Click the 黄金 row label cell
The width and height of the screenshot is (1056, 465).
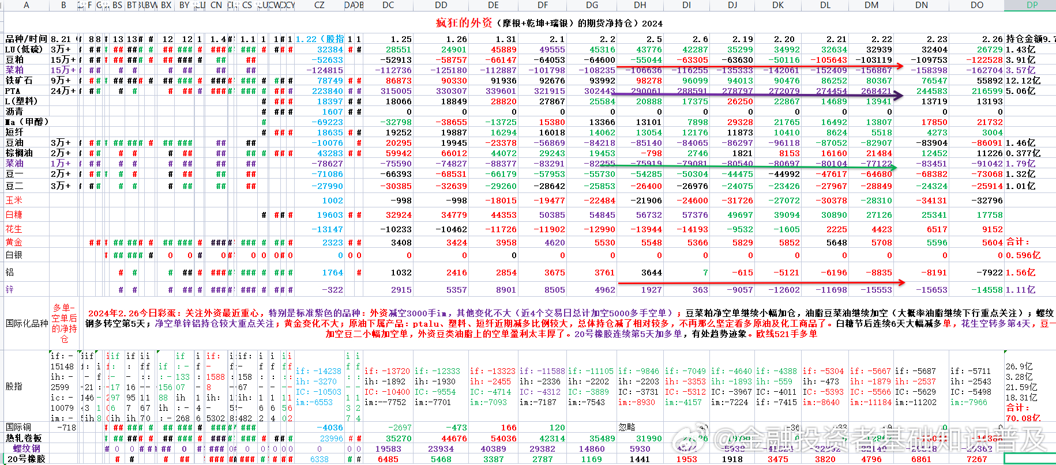coord(14,243)
